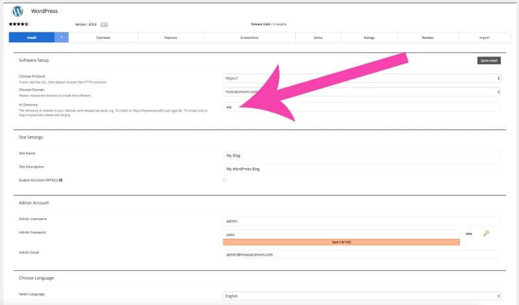Click the Admin Email field
This screenshot has width=519, height=305.
click(361, 254)
